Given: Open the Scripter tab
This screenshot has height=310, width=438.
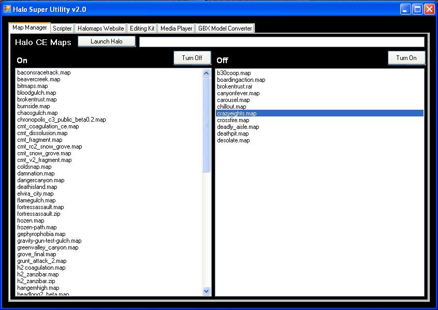Looking at the screenshot, I should pyautogui.click(x=62, y=28).
